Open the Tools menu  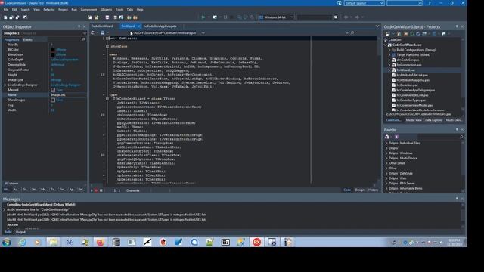click(119, 10)
